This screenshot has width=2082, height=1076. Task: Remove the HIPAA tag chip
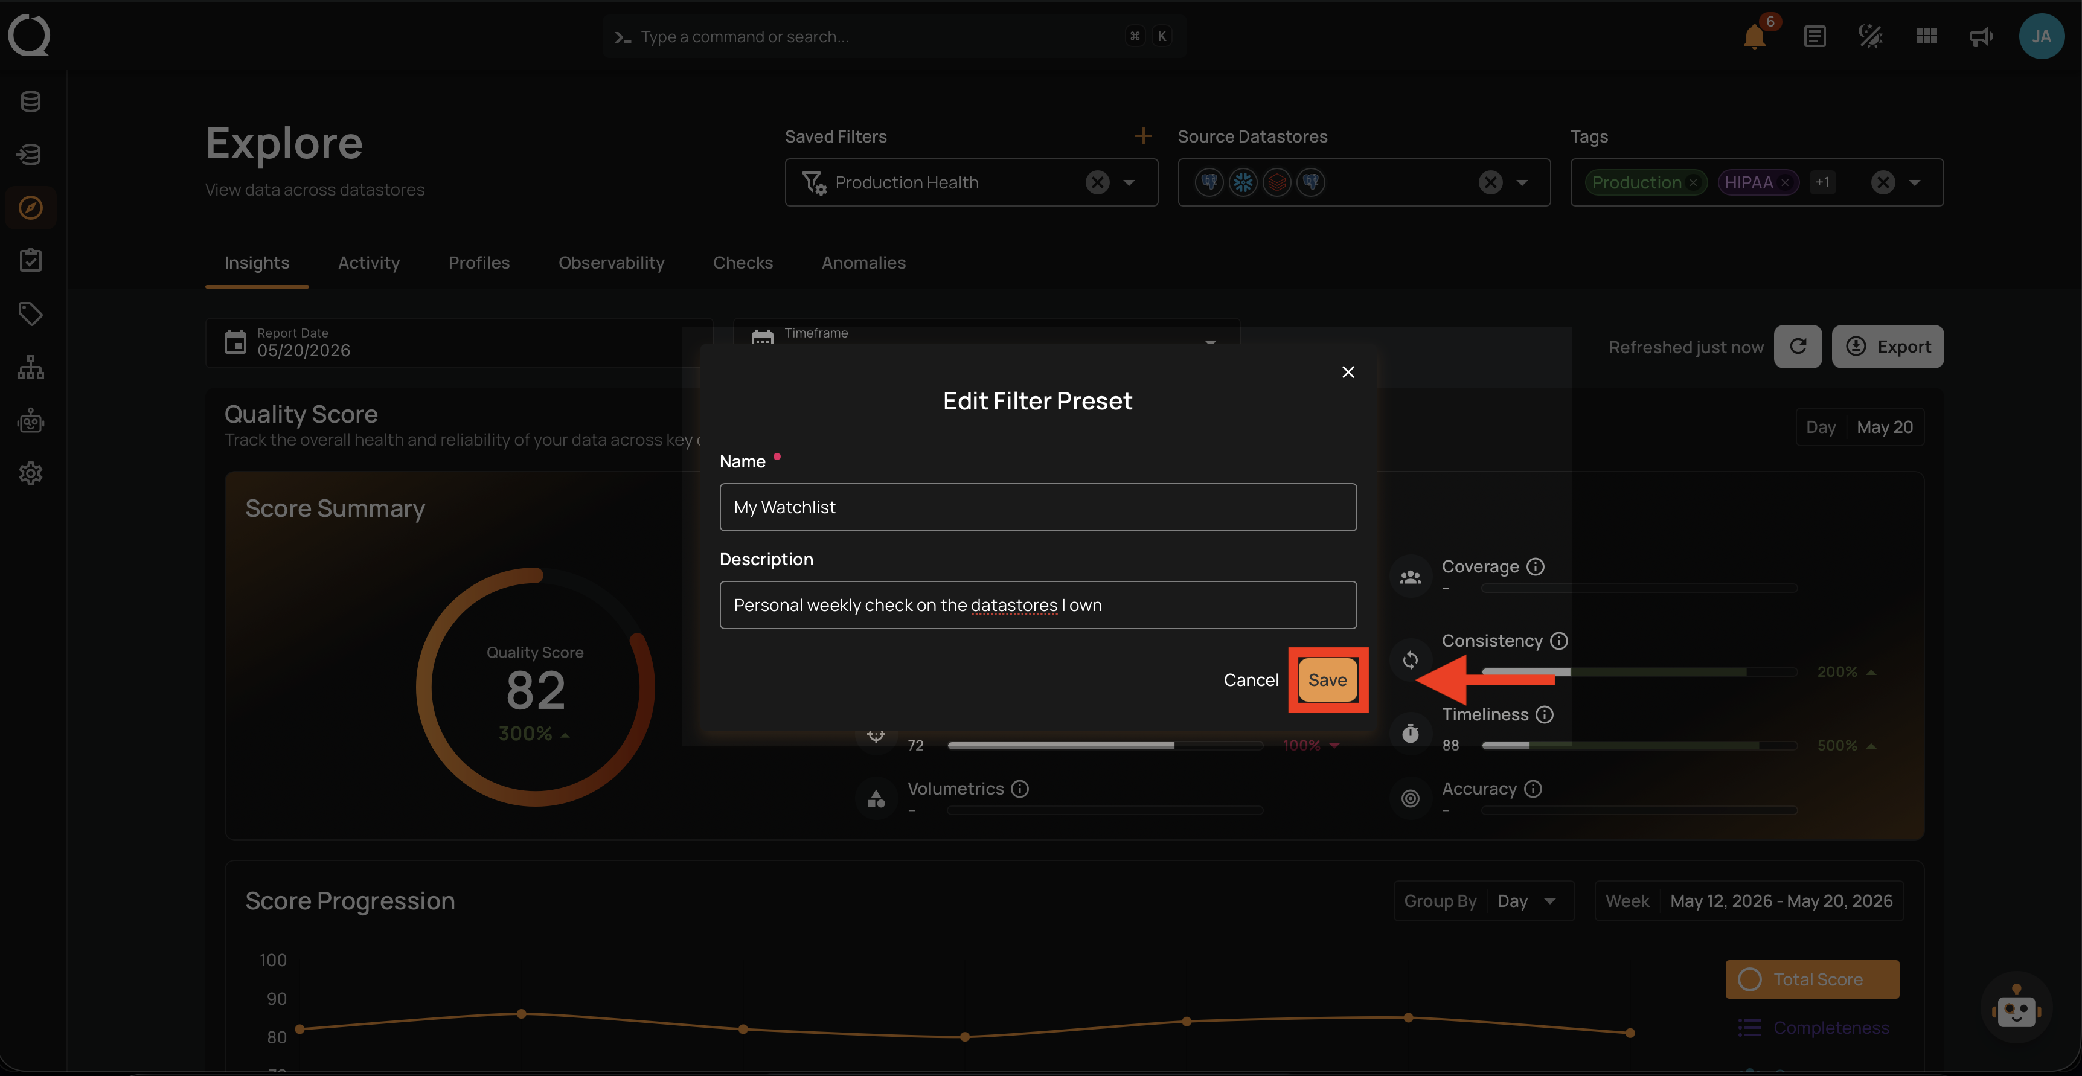1786,183
